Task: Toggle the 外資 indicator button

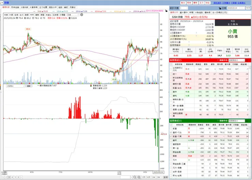Action: pyautogui.click(x=11, y=15)
